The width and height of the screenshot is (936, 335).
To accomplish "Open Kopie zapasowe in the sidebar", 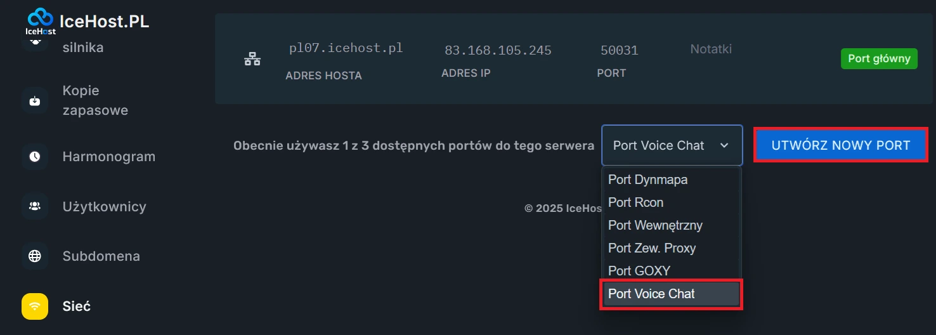I will tap(95, 100).
